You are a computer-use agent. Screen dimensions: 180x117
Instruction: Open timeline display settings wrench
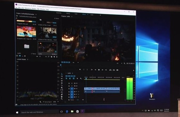coord(81,79)
